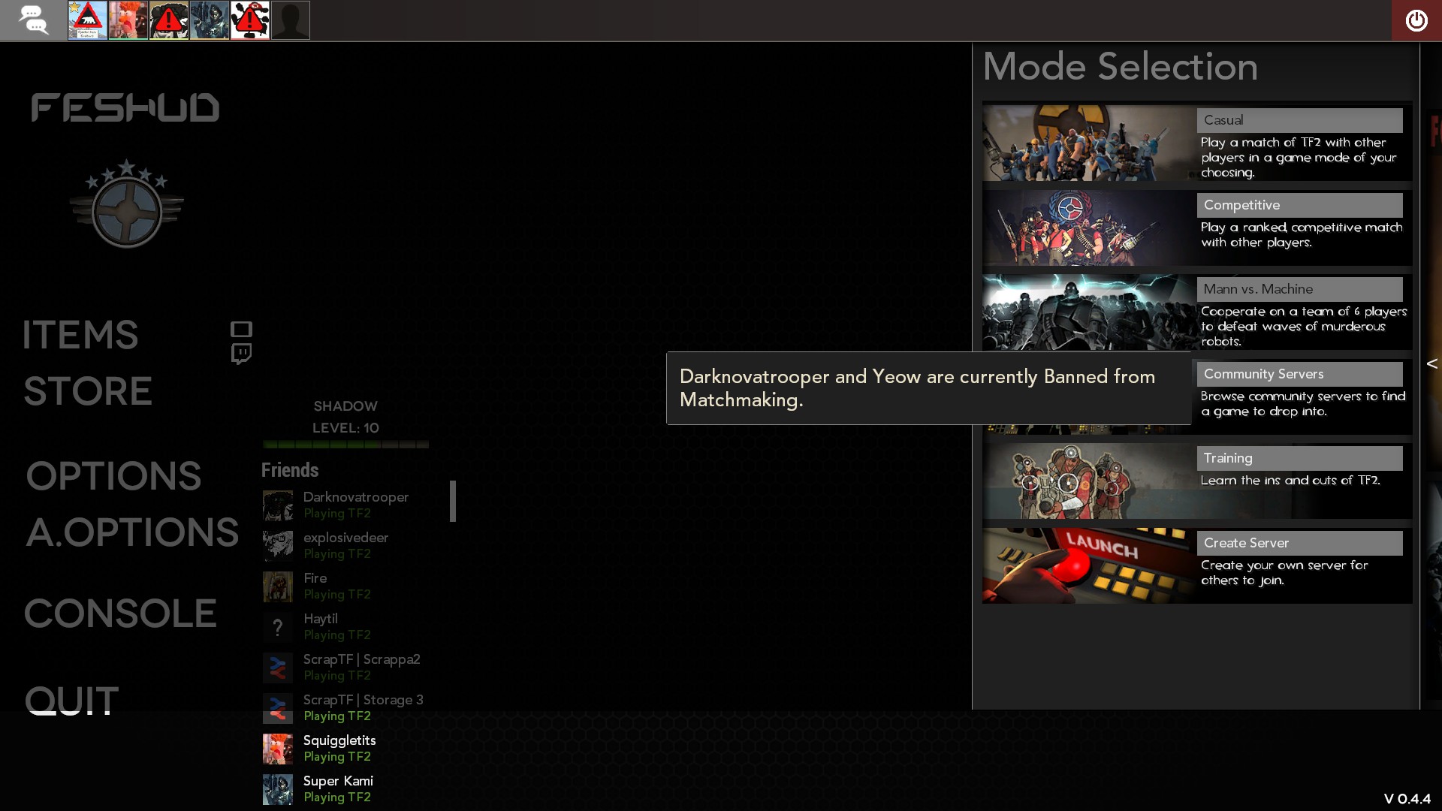Viewport: 1442px width, 811px height.
Task: Select ScrapTF | Storage 3 friend entry
Action: pos(356,707)
